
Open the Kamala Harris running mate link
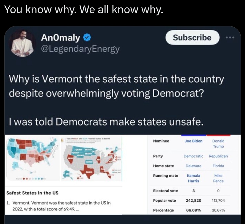coord(193,178)
